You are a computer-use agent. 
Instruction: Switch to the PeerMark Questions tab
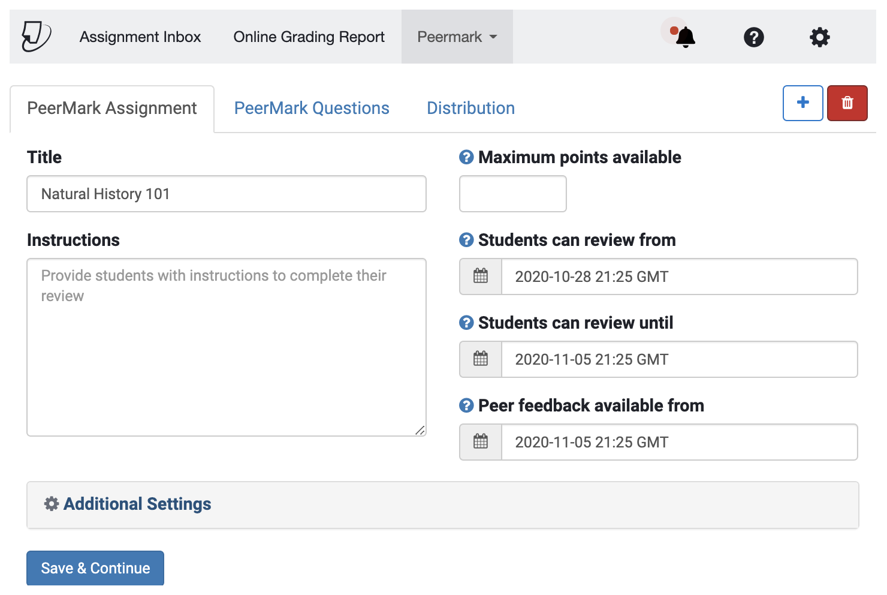tap(312, 109)
